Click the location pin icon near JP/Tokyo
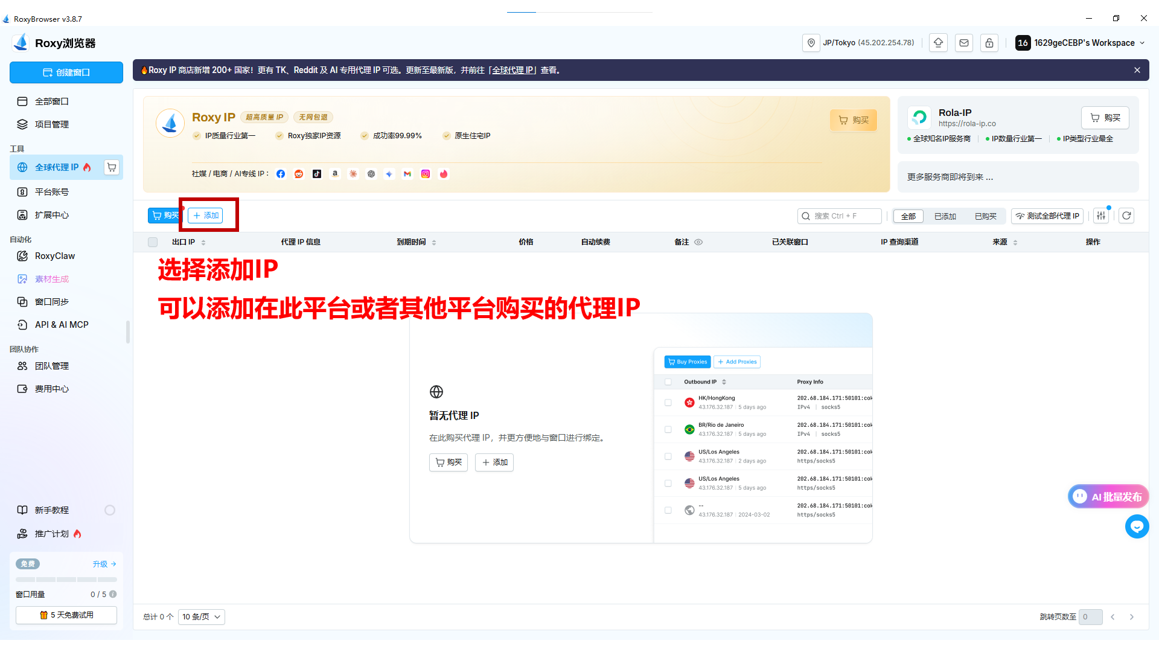The width and height of the screenshot is (1159, 652). 811,43
